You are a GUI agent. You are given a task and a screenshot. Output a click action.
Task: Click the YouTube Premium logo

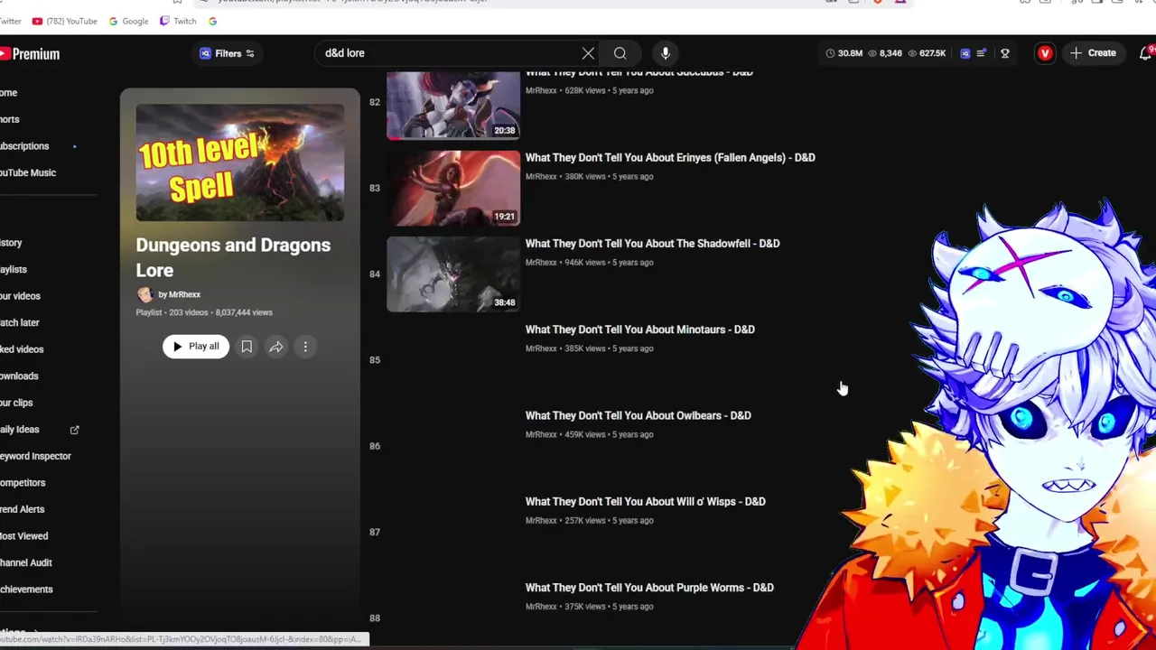(30, 54)
